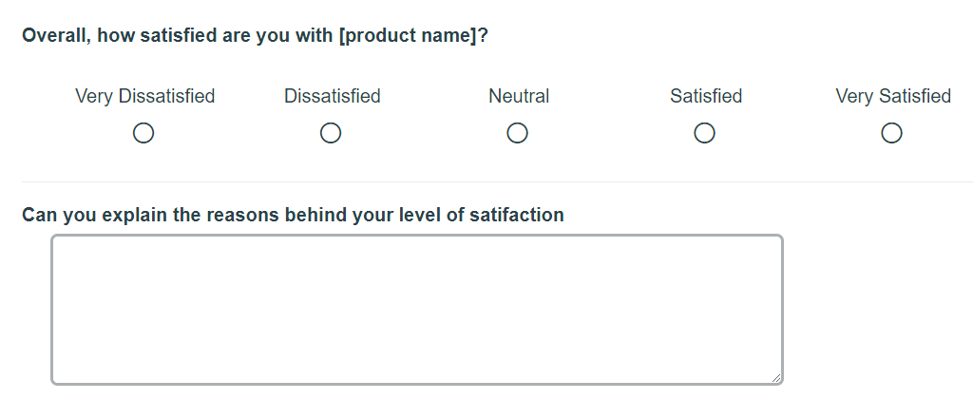Click the 'Dissatisfied' text label
973x399 pixels.
332,96
